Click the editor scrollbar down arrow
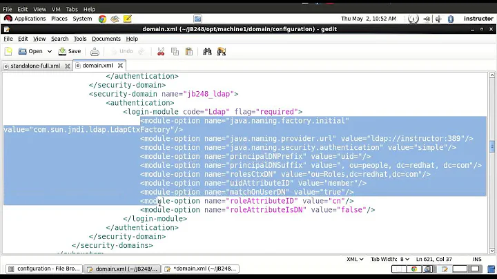The width and height of the screenshot is (497, 279). (492, 251)
